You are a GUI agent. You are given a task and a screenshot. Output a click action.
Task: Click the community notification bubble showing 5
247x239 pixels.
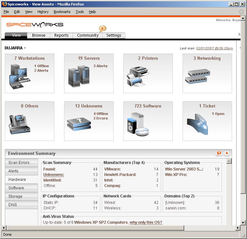coord(103,29)
